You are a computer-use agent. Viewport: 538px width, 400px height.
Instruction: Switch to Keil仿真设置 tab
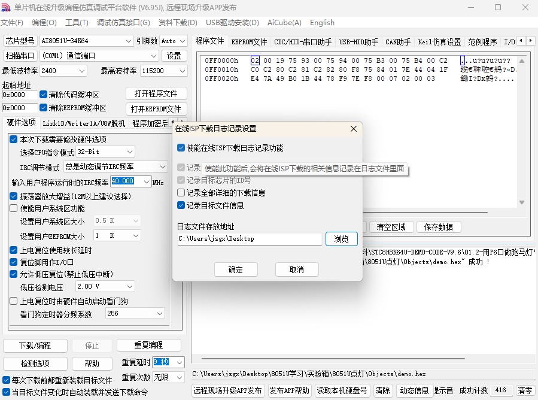click(439, 42)
